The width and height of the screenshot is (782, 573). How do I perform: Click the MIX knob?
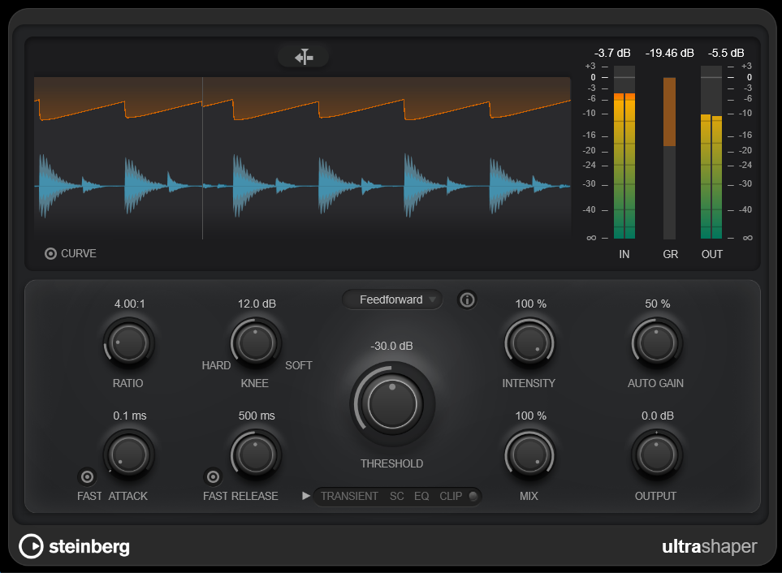(x=529, y=455)
